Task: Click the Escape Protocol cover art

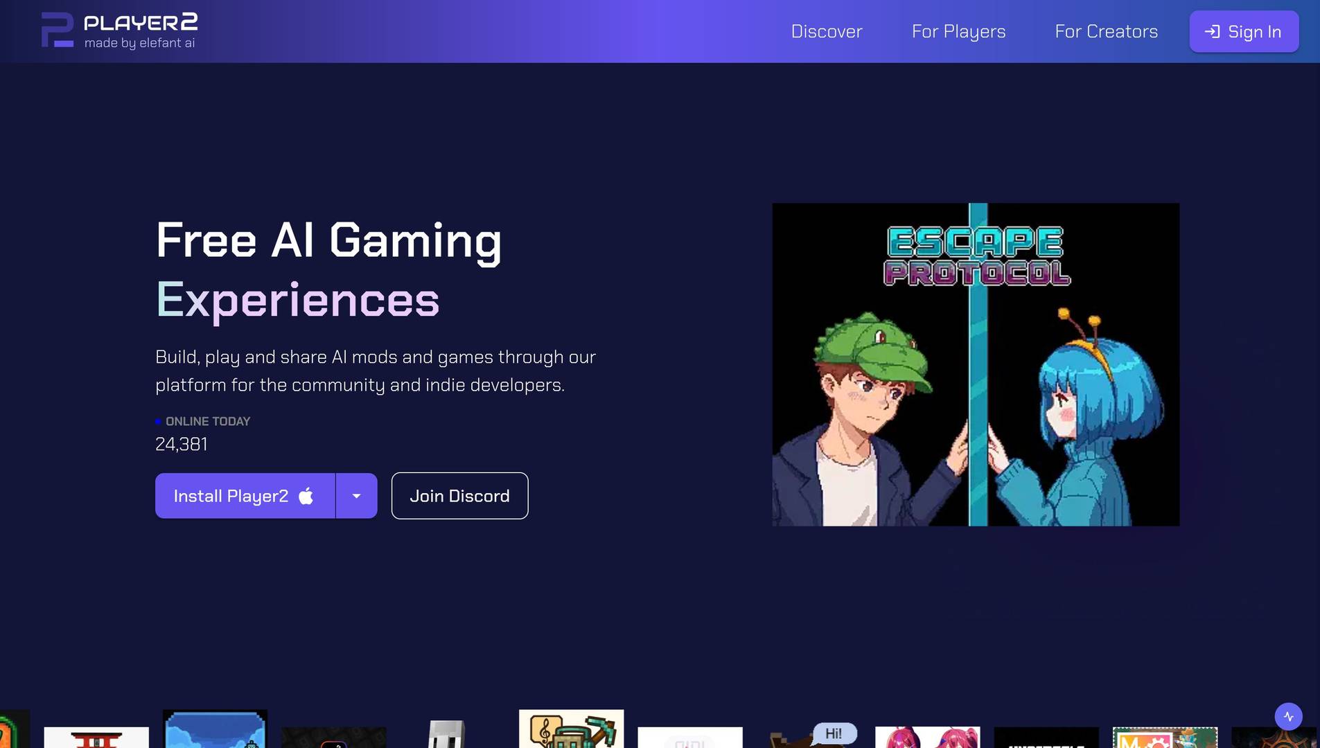Action: 974,364
